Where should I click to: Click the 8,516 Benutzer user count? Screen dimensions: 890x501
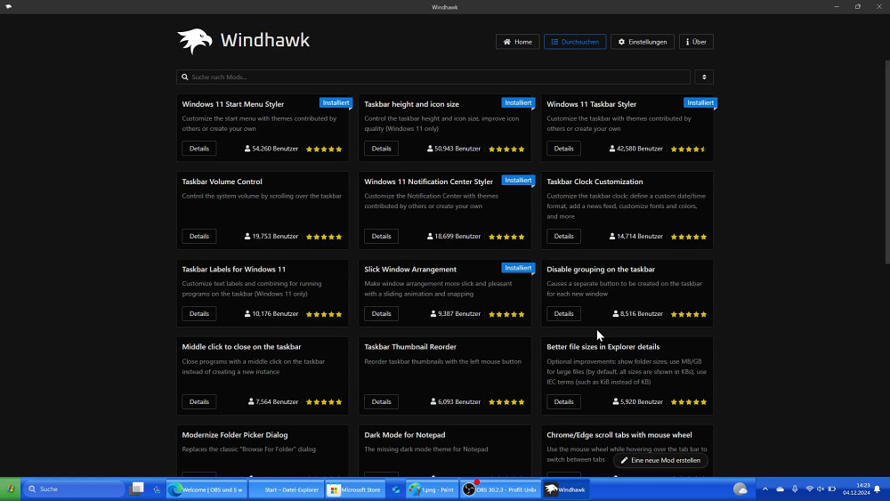(x=637, y=314)
